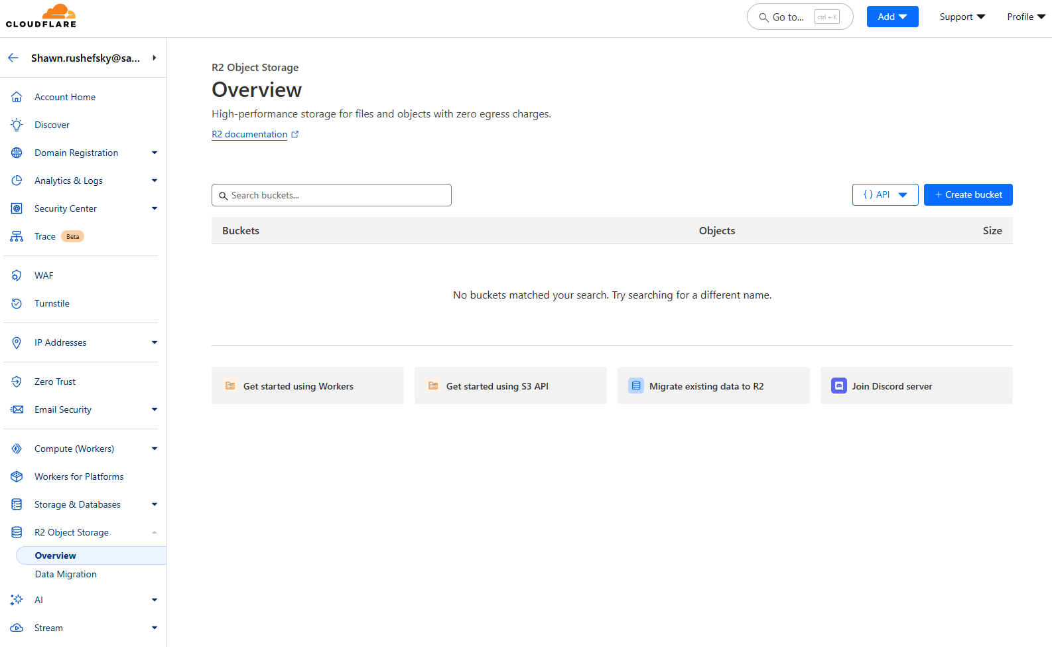Click the Migrate existing data database icon
This screenshot has width=1052, height=647.
[636, 386]
